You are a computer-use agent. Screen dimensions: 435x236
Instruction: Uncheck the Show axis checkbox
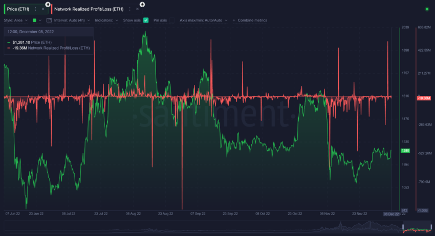click(x=146, y=20)
